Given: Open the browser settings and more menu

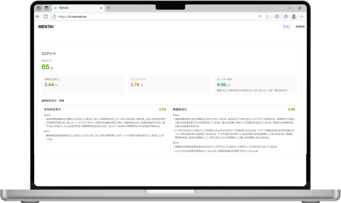Looking at the screenshot, I should (x=302, y=16).
